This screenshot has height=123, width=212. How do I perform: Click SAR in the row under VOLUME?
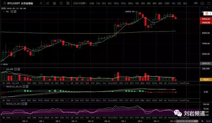pos(77,83)
